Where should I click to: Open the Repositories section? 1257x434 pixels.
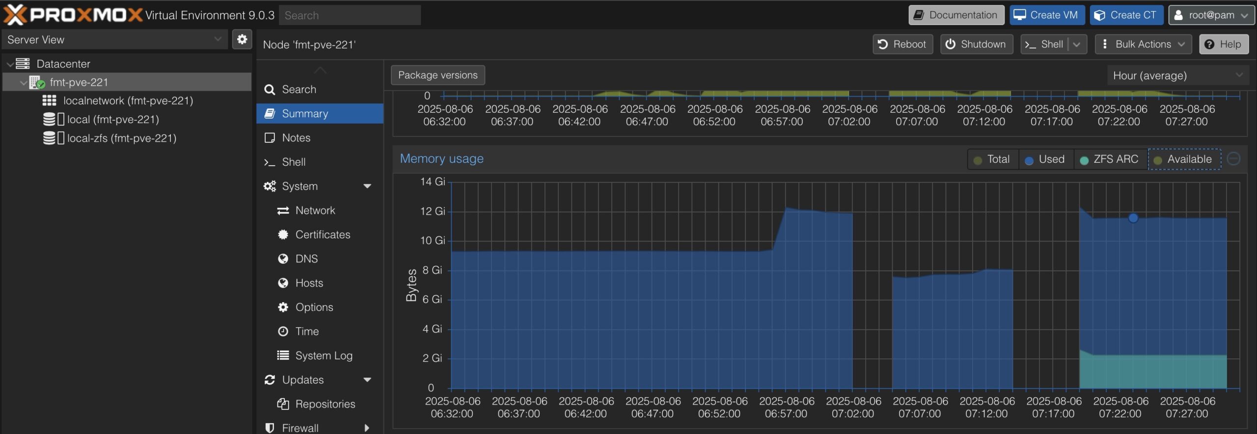[325, 404]
